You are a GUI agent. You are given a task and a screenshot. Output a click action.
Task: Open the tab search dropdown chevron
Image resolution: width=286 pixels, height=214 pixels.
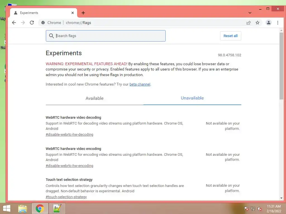click(250, 13)
